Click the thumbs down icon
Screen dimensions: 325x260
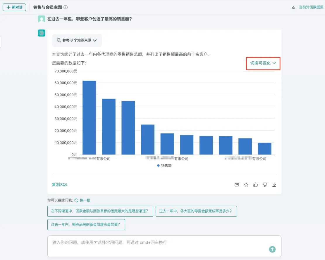pos(265,185)
